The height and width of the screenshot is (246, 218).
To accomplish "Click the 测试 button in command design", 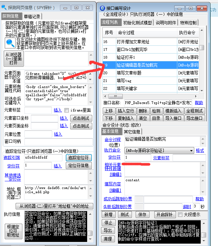I will pyautogui.click(x=125, y=214).
